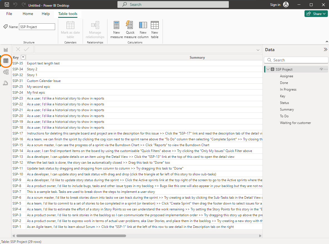Screen dimensions: 329x244
Task: Open the Key column filter dropdown
Action: 23,57
